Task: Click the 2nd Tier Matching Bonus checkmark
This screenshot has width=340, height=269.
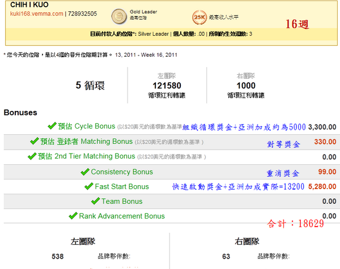Action: click(32, 156)
